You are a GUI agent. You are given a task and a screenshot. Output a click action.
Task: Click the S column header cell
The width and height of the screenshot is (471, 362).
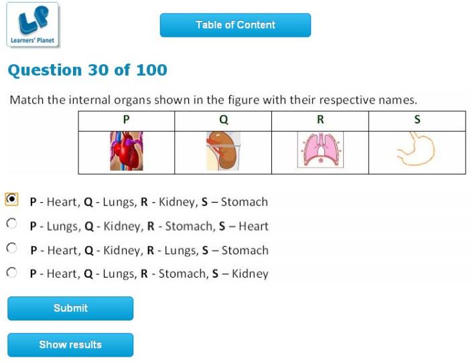click(x=417, y=120)
